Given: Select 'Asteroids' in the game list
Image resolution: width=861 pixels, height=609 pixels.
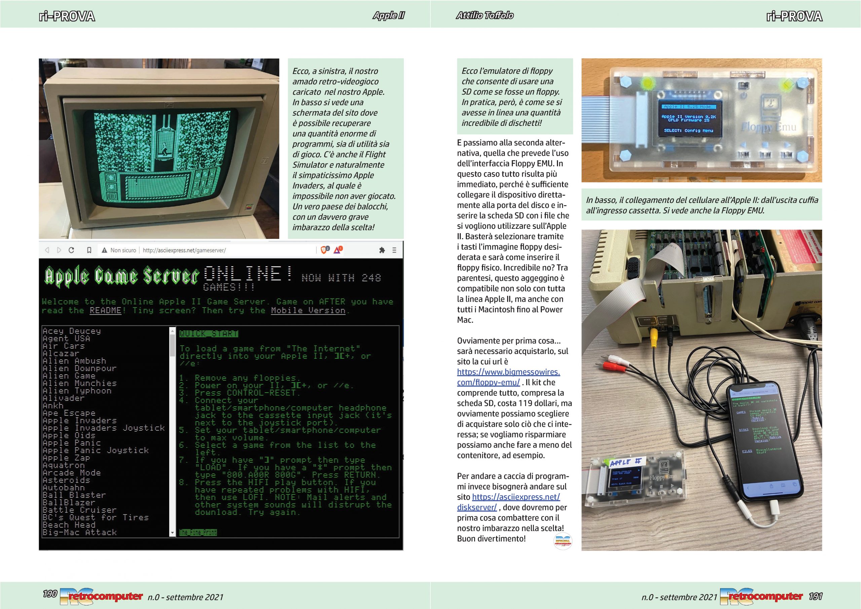Looking at the screenshot, I should pyautogui.click(x=66, y=480).
